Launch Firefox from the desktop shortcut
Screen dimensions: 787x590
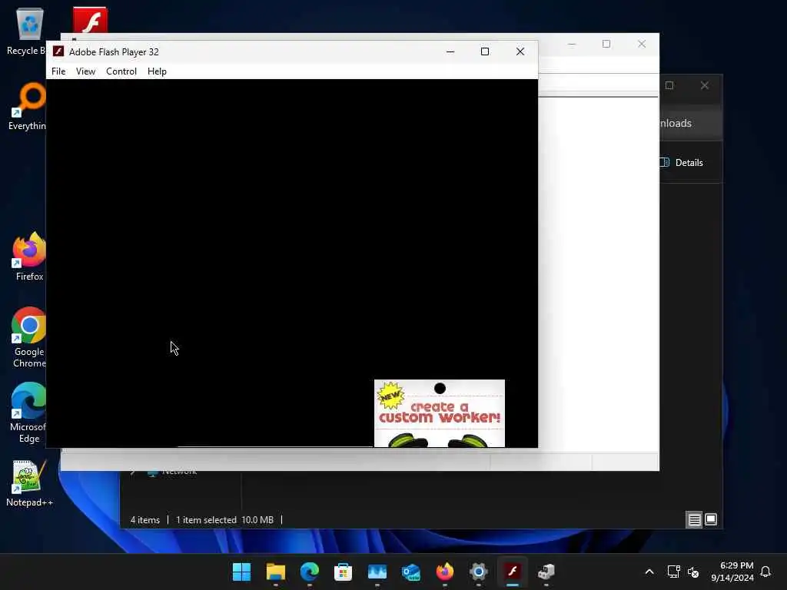[x=29, y=257]
